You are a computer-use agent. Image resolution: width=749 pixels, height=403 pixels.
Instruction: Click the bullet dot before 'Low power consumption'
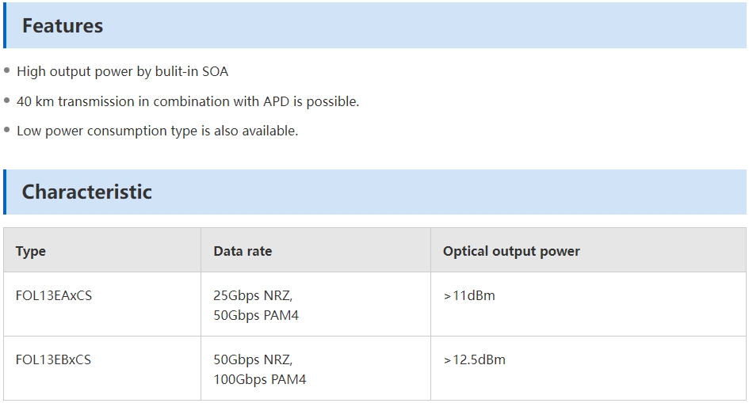click(x=6, y=130)
